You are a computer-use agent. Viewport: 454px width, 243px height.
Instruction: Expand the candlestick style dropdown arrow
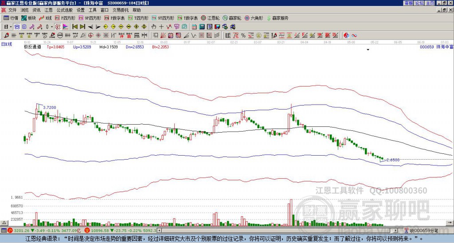tap(52, 27)
